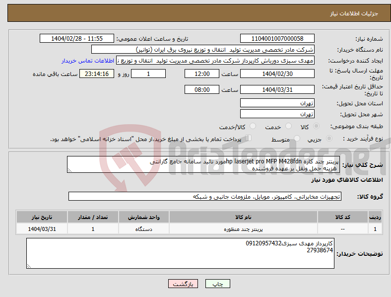391x297 pixels.
Task: Click the page title جزئیات اطلاعات نیاز
Action: point(354,13)
